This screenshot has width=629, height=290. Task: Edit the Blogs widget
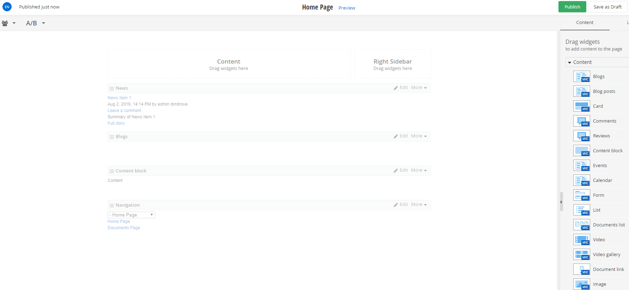(x=401, y=136)
